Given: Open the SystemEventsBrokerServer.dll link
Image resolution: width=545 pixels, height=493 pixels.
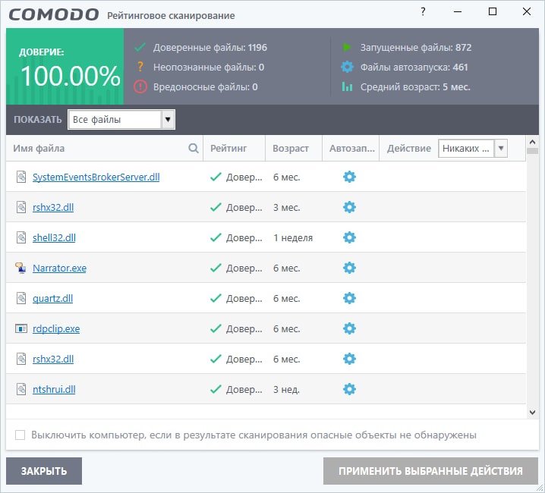Looking at the screenshot, I should (x=96, y=177).
